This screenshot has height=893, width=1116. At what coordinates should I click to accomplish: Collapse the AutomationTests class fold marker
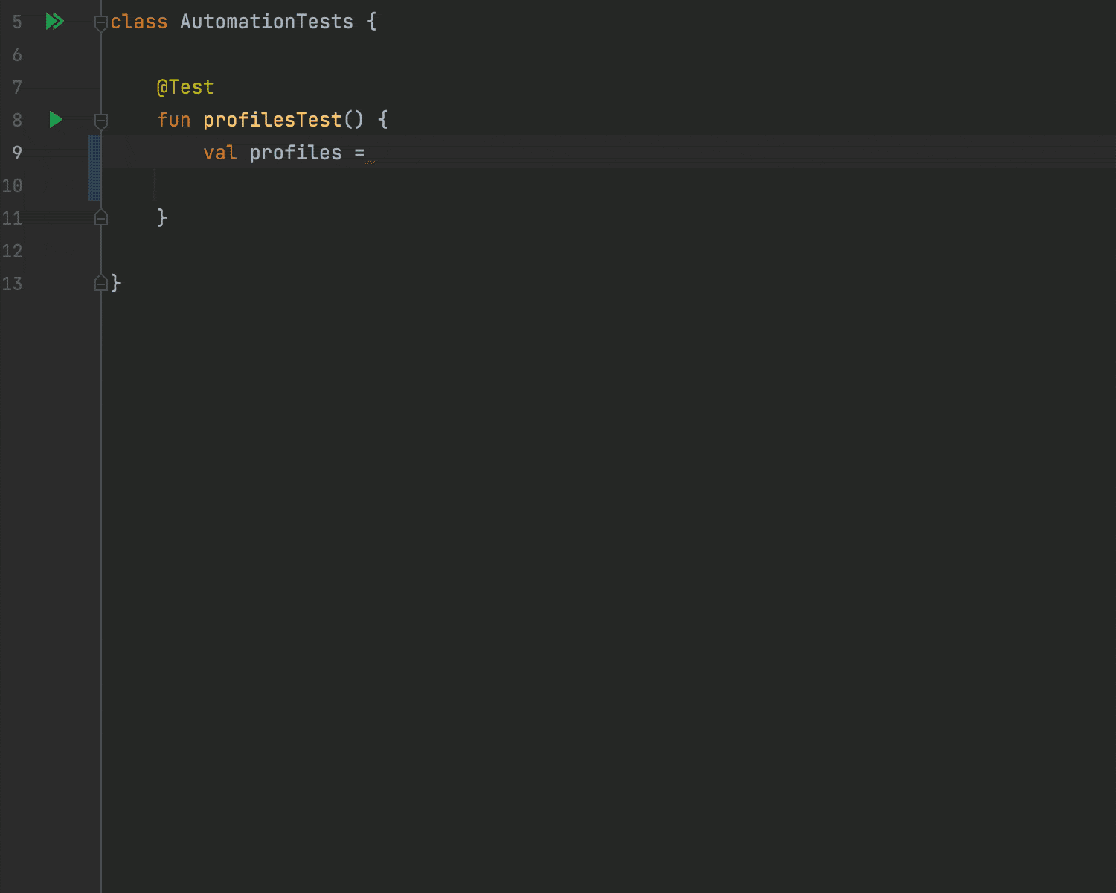pos(101,24)
